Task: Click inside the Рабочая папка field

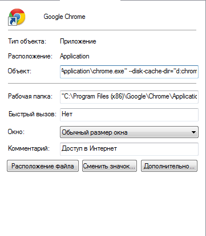Action: pyautogui.click(x=129, y=97)
